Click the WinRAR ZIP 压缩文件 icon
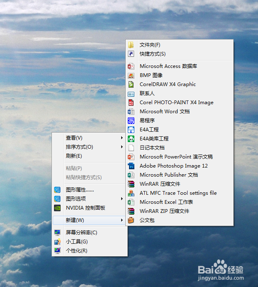This screenshot has width=258, height=287. 131,211
